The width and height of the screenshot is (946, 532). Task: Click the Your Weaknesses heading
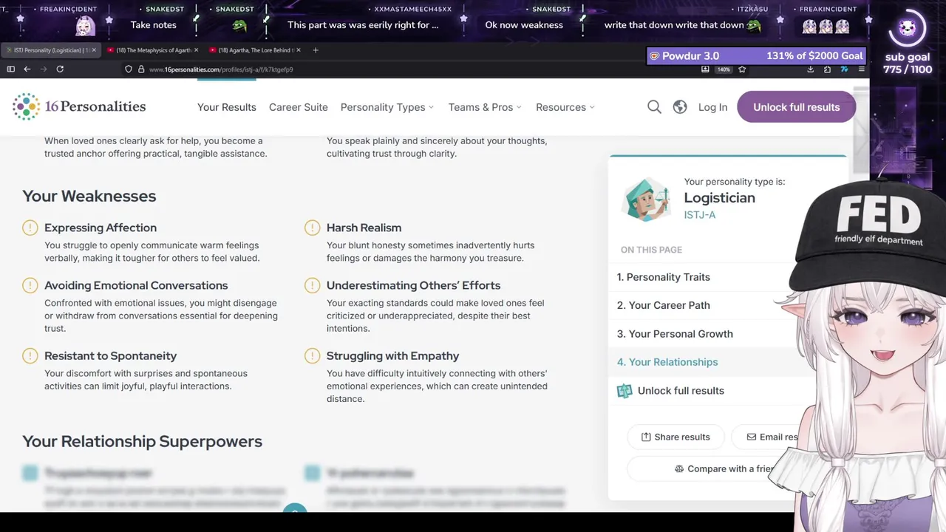tap(89, 196)
